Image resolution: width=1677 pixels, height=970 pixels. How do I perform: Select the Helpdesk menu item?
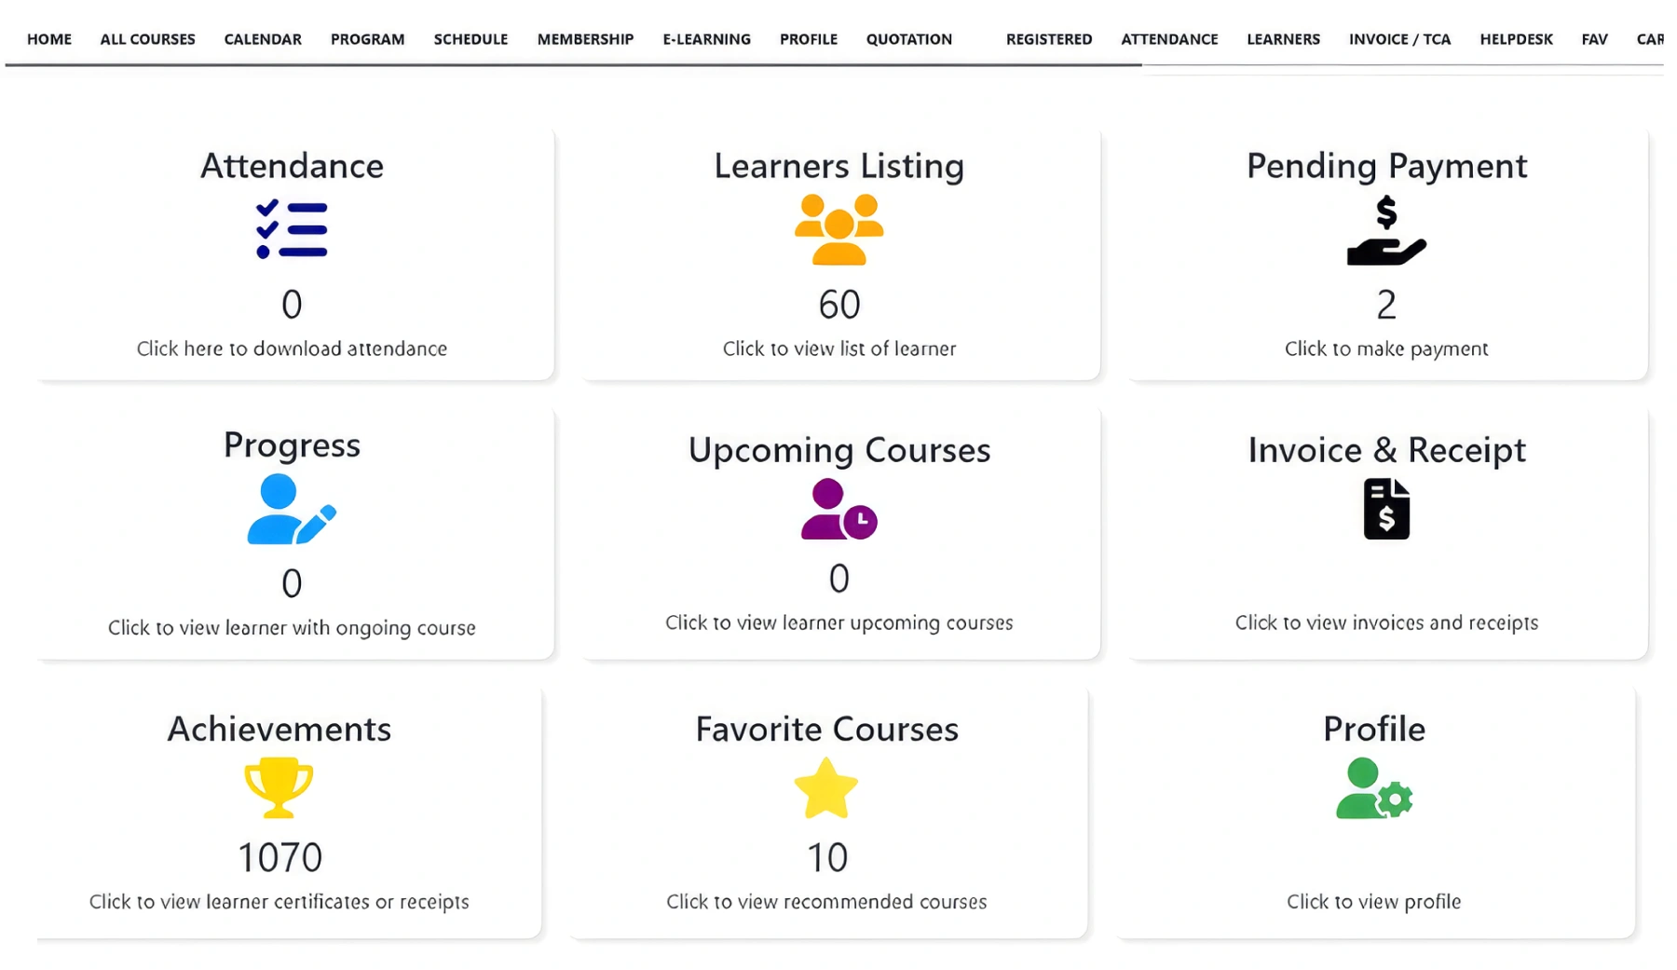click(x=1516, y=39)
